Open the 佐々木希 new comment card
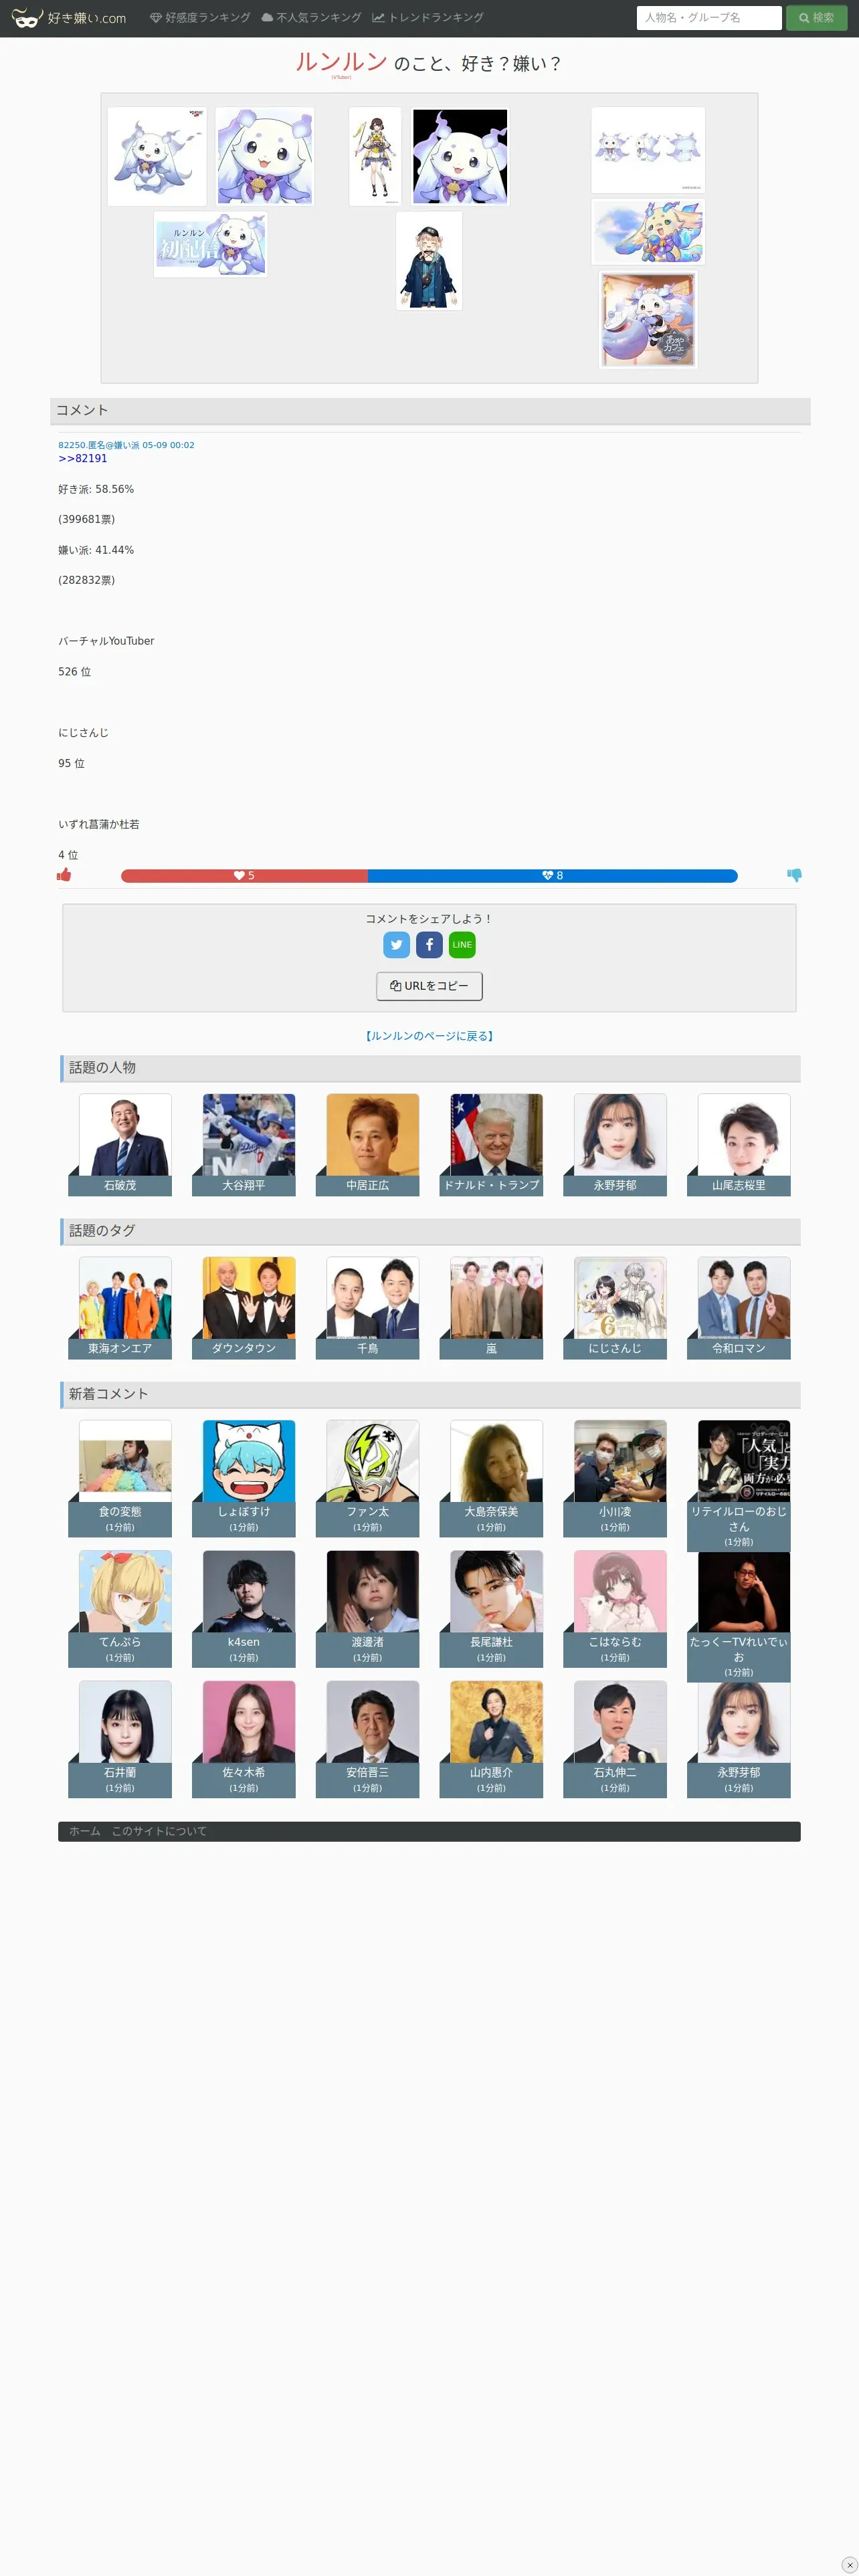 click(x=244, y=1739)
